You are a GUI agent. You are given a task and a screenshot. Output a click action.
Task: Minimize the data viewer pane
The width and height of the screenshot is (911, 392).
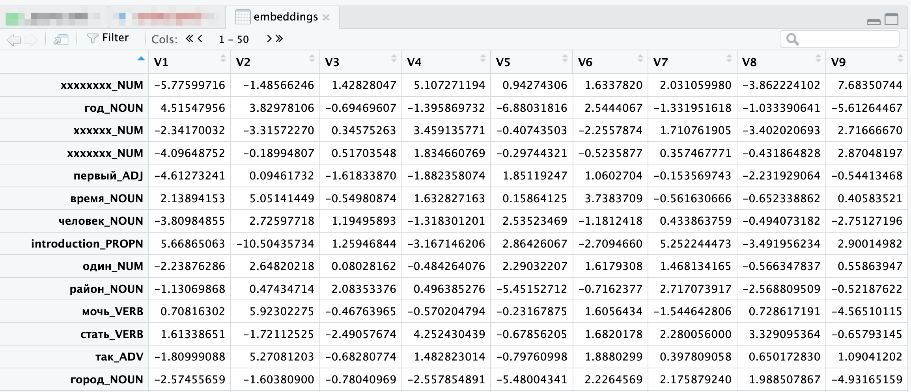(x=874, y=21)
